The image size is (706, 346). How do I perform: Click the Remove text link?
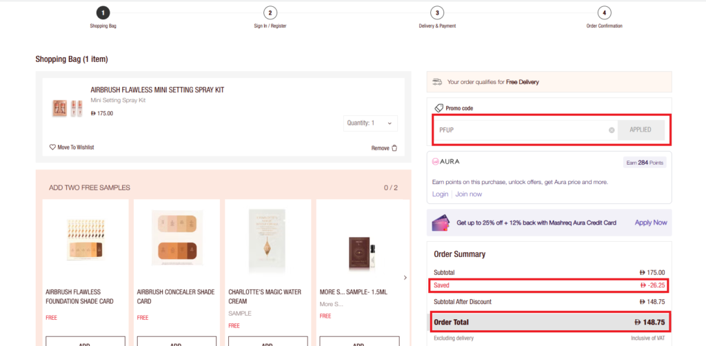380,148
